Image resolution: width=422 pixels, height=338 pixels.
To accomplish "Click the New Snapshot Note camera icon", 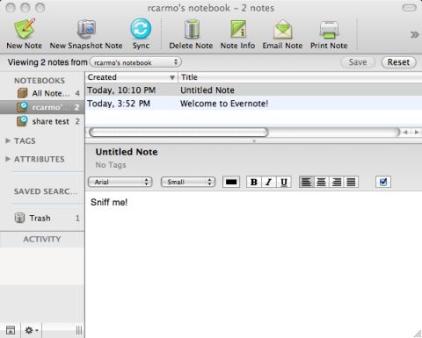I will [x=86, y=29].
